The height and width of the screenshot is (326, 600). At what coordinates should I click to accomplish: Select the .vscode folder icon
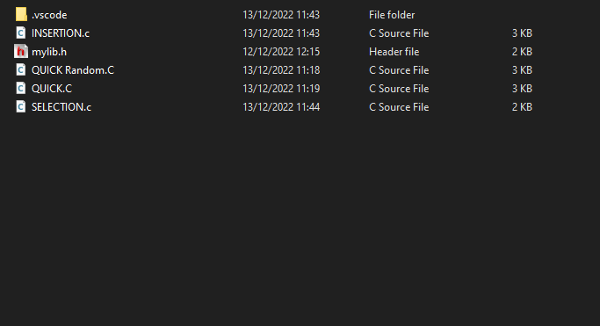point(21,15)
